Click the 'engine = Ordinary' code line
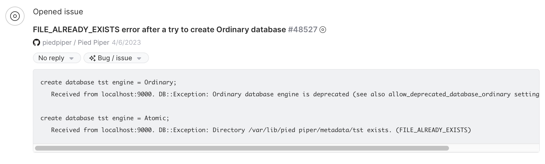 (108, 82)
